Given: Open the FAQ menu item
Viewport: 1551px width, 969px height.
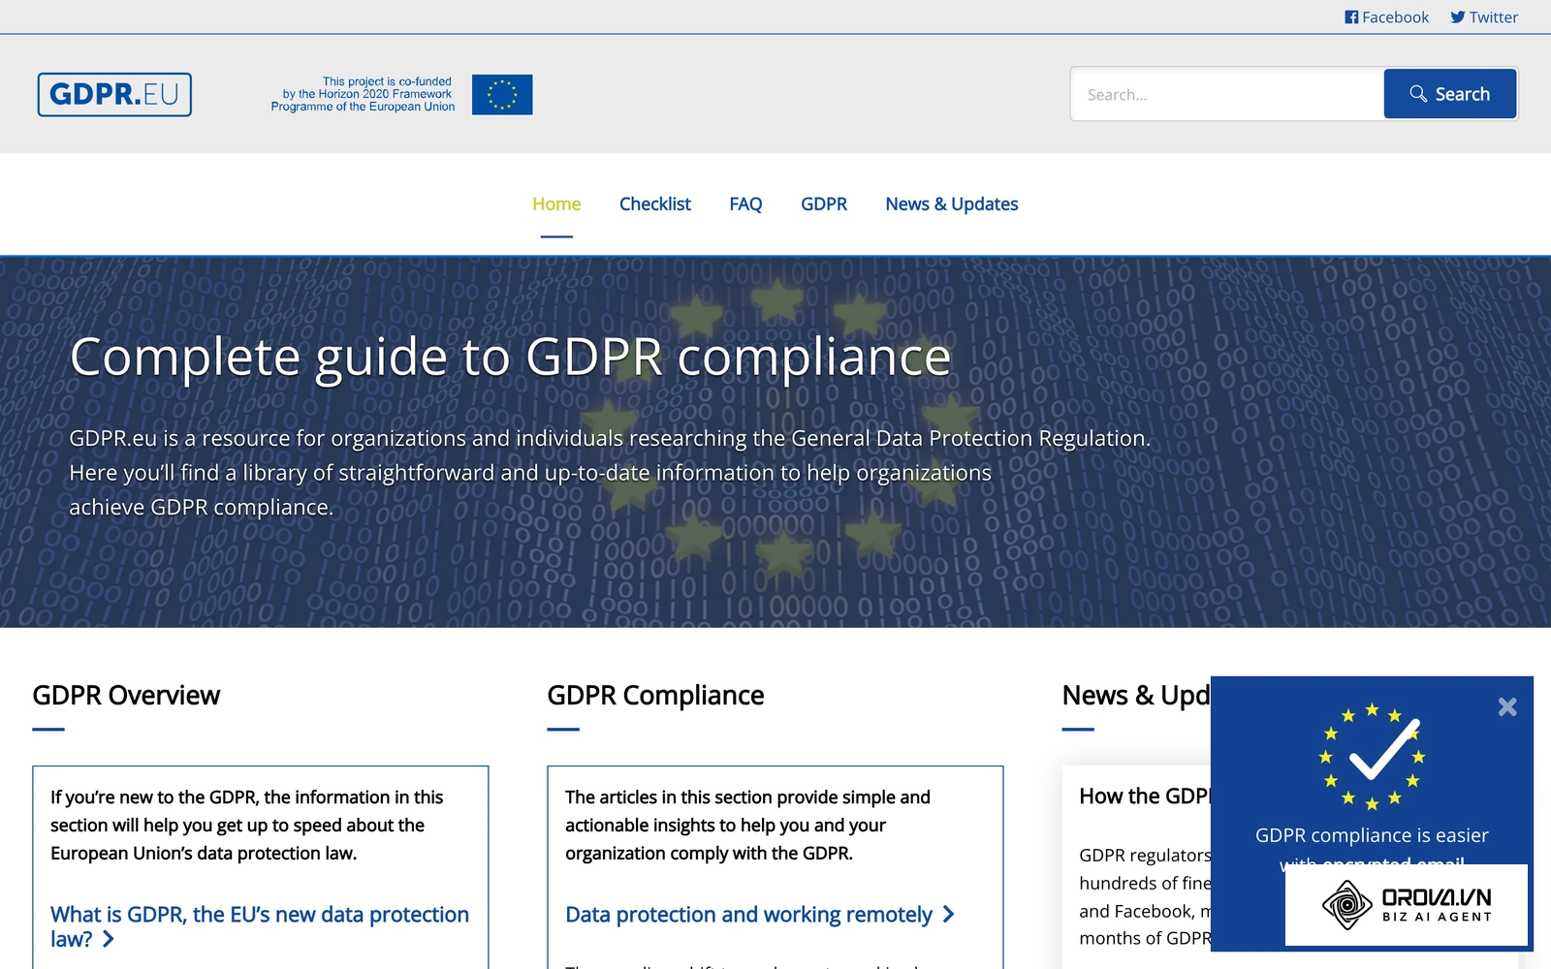Looking at the screenshot, I should pyautogui.click(x=745, y=204).
